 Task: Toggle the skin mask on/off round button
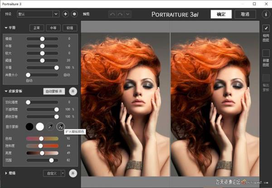(73, 91)
